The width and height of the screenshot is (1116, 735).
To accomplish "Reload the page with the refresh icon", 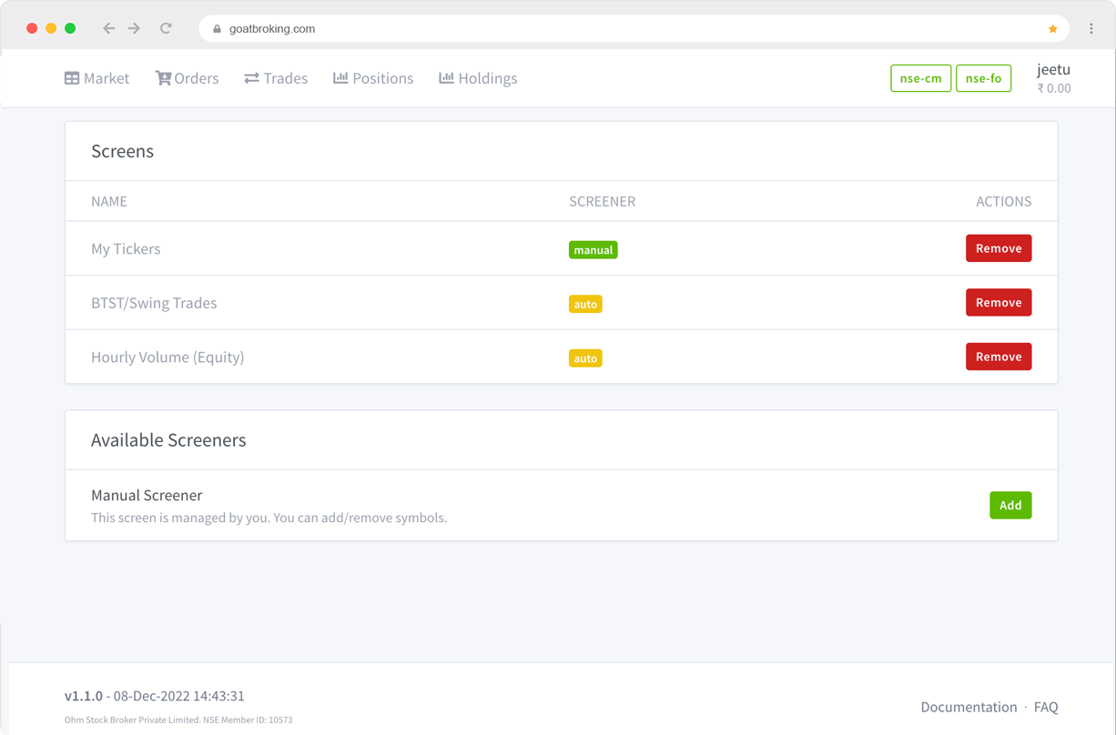I will (x=166, y=28).
